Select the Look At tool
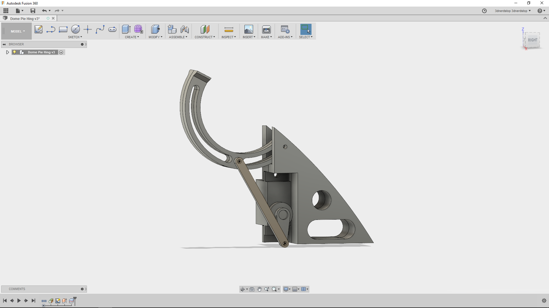Viewport: 549px width, 308px height. click(x=252, y=289)
